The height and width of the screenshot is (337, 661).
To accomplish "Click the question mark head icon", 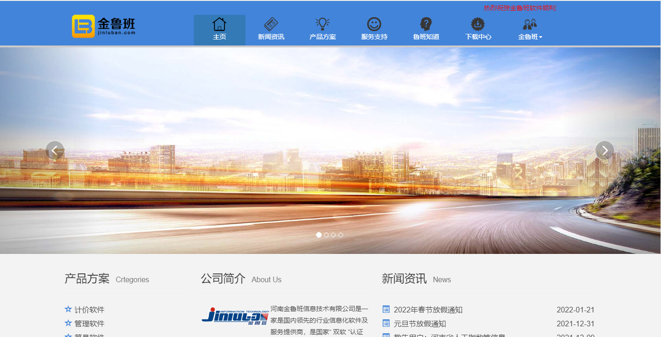I will (x=426, y=24).
